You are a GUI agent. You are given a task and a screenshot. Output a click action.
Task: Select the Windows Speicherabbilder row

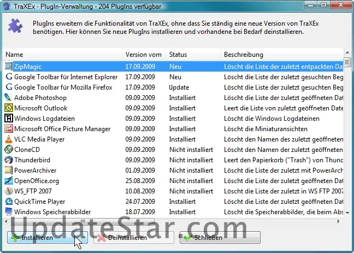click(173, 212)
